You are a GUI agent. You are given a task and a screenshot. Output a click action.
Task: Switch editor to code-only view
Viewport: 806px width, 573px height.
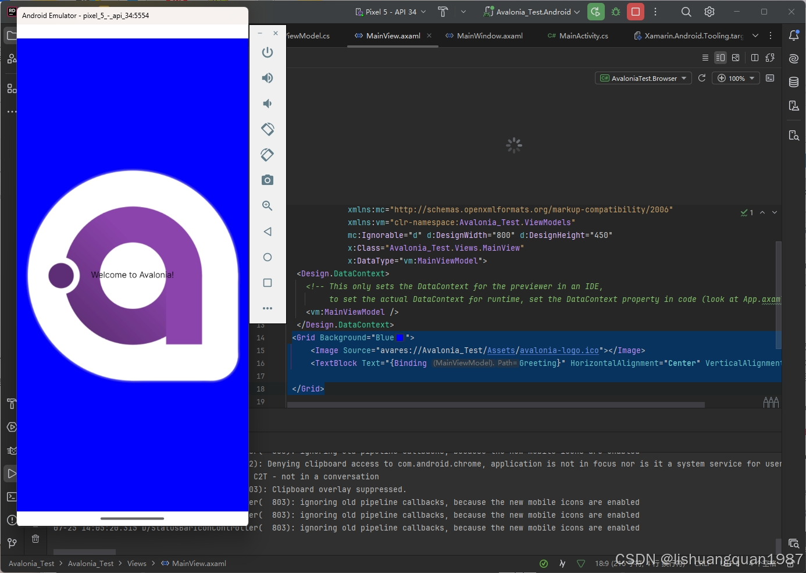point(705,58)
